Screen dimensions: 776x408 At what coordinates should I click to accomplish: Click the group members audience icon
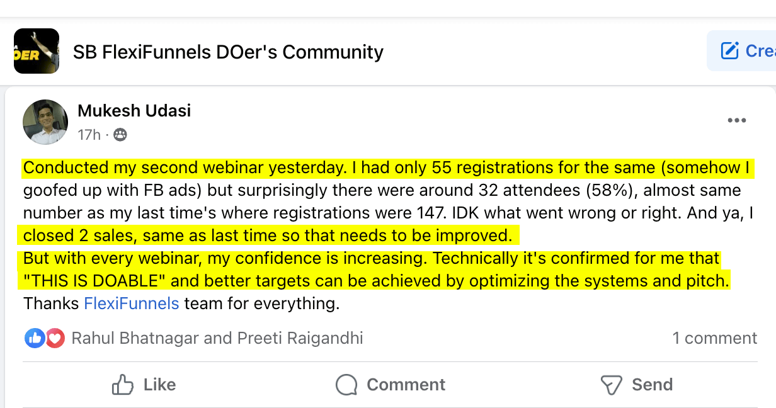120,135
